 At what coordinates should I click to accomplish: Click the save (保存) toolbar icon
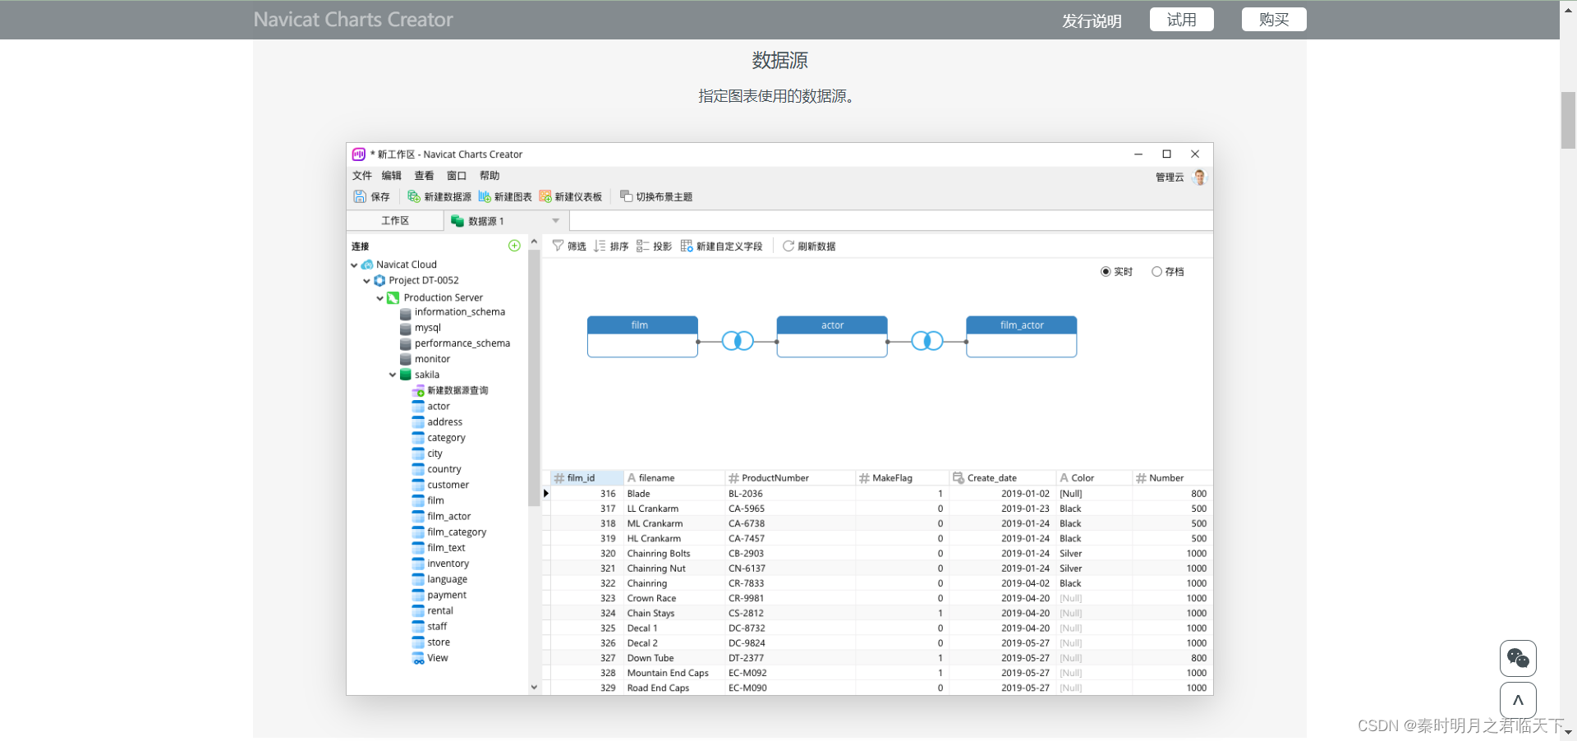click(360, 196)
